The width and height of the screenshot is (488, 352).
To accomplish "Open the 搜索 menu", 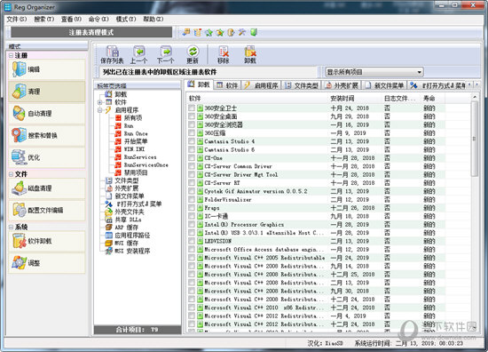I will 43,20.
